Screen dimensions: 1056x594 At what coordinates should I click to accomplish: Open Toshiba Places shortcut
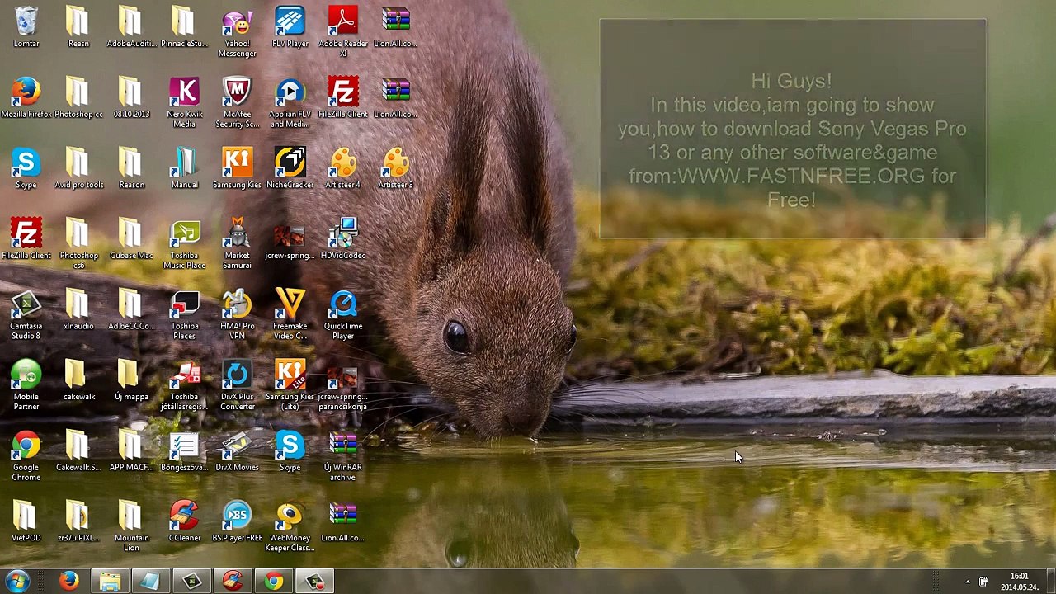[x=184, y=314]
